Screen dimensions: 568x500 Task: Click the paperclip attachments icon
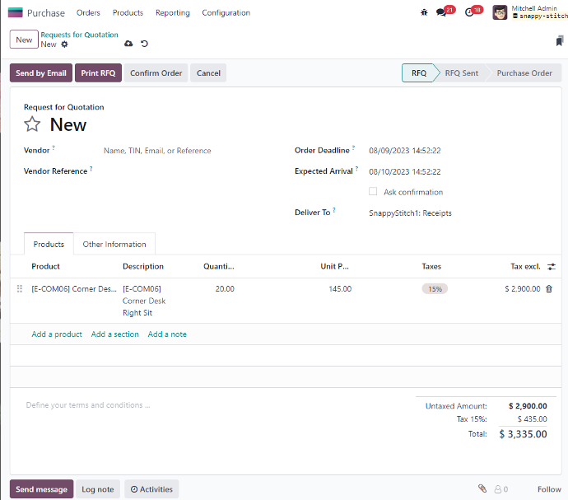tap(482, 488)
